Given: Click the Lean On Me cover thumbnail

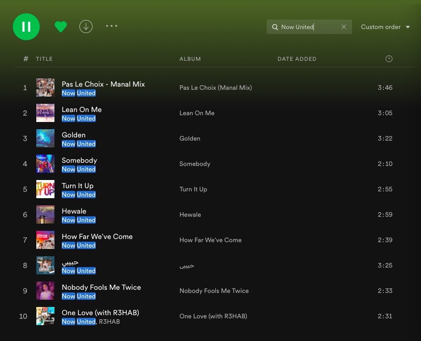Looking at the screenshot, I should point(45,113).
